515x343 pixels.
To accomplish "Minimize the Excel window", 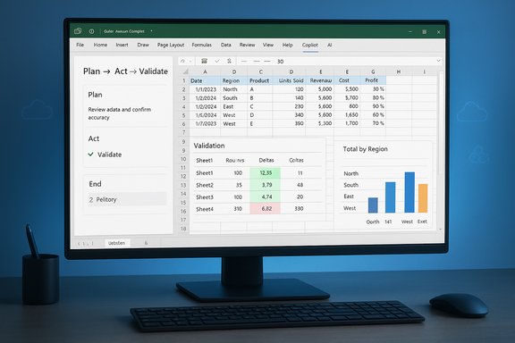I will (x=410, y=31).
